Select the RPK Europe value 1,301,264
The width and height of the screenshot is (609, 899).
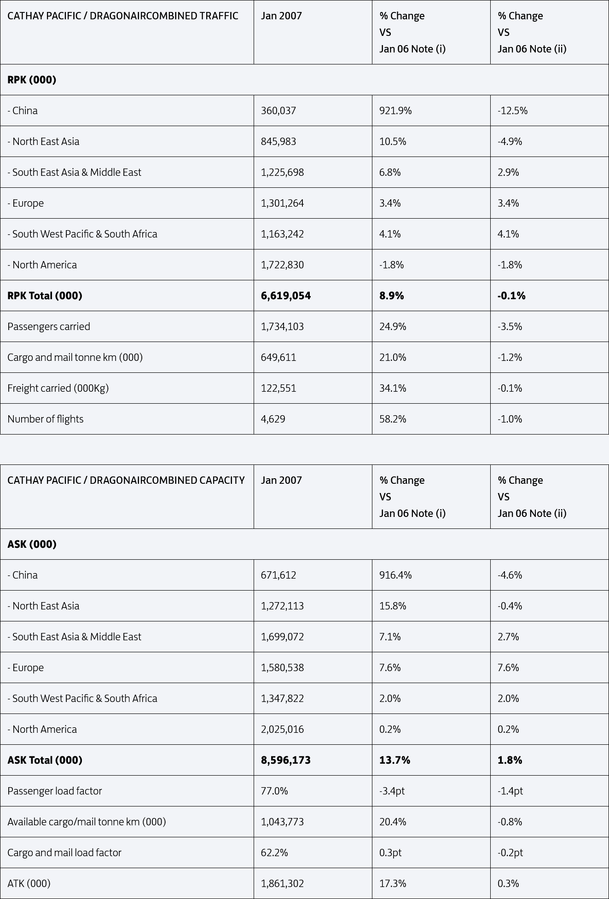pyautogui.click(x=282, y=203)
